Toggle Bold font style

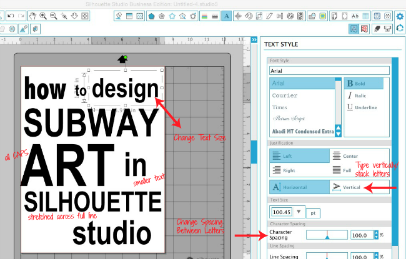[x=364, y=84]
